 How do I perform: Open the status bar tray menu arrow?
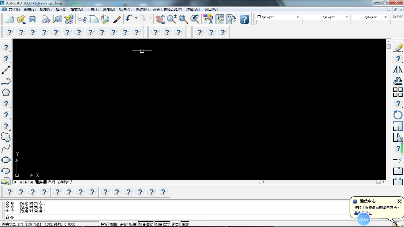click(x=402, y=225)
